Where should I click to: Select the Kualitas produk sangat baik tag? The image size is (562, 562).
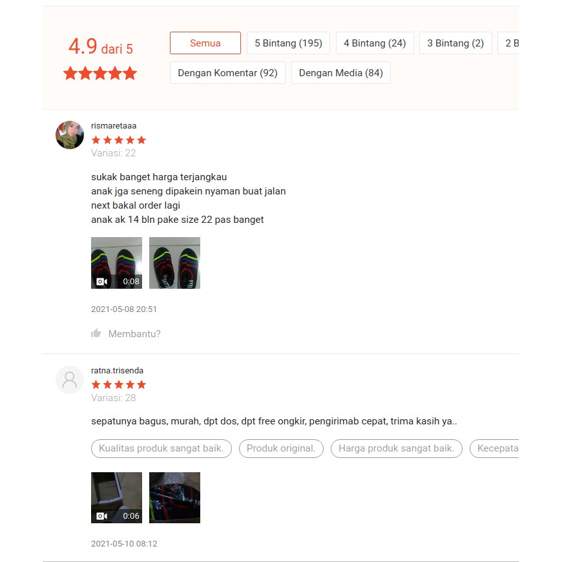coord(161,448)
